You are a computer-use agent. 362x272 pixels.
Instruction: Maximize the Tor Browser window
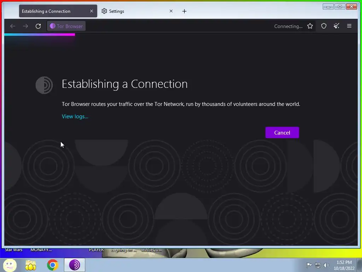[x=340, y=7]
